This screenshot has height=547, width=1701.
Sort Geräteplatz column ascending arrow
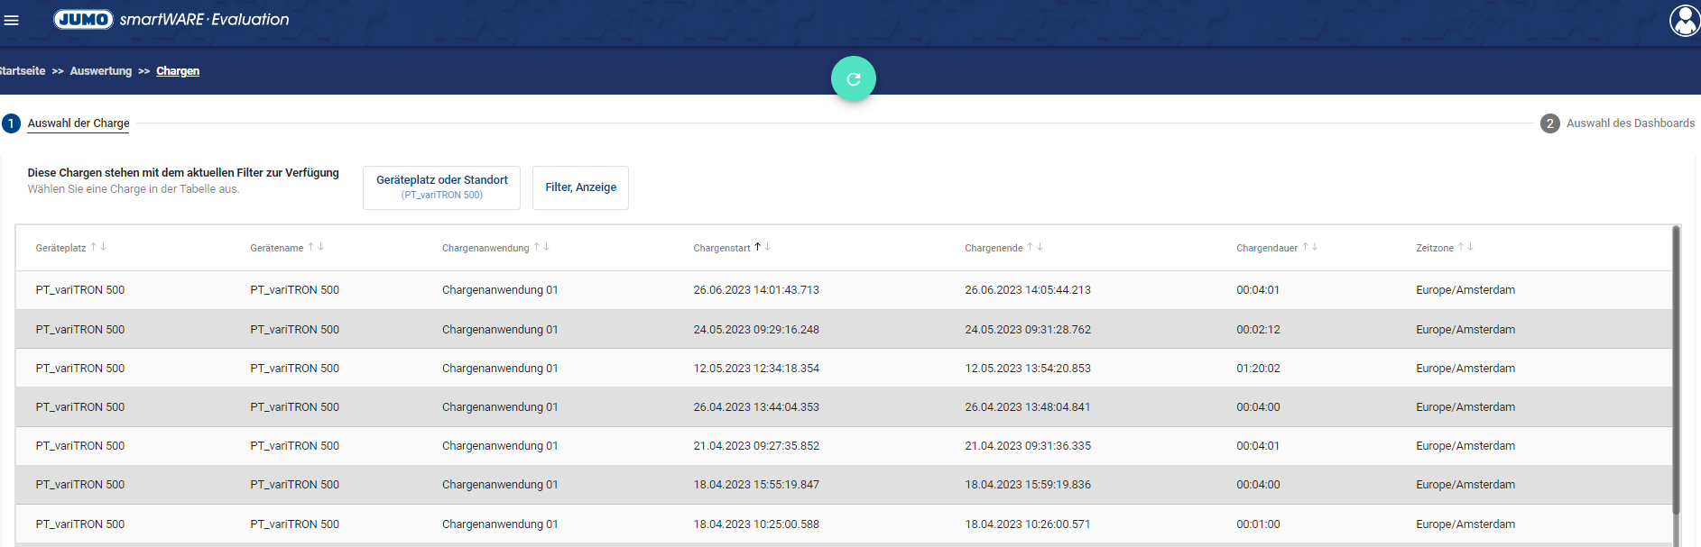coord(93,247)
